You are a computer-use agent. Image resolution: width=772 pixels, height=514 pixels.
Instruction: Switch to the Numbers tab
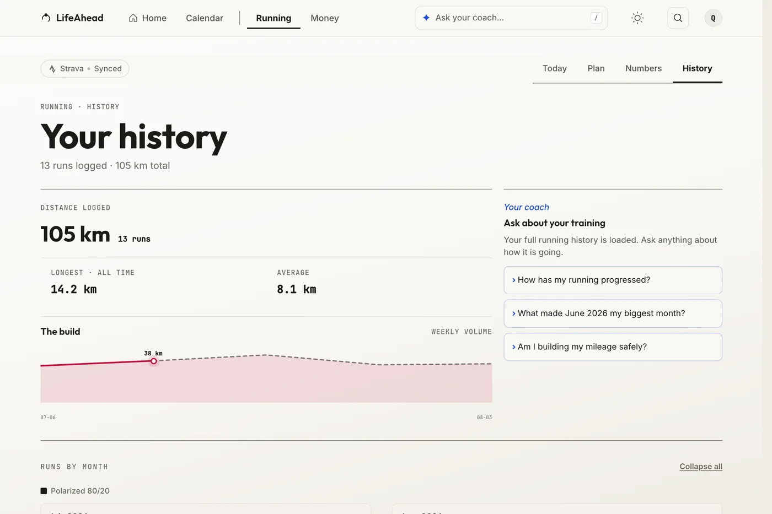(x=644, y=68)
